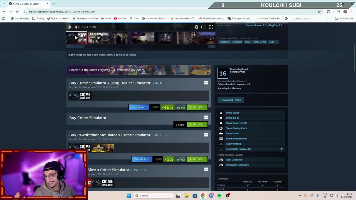
Task: Open Steam Trading Cards feature
Action: (236, 128)
